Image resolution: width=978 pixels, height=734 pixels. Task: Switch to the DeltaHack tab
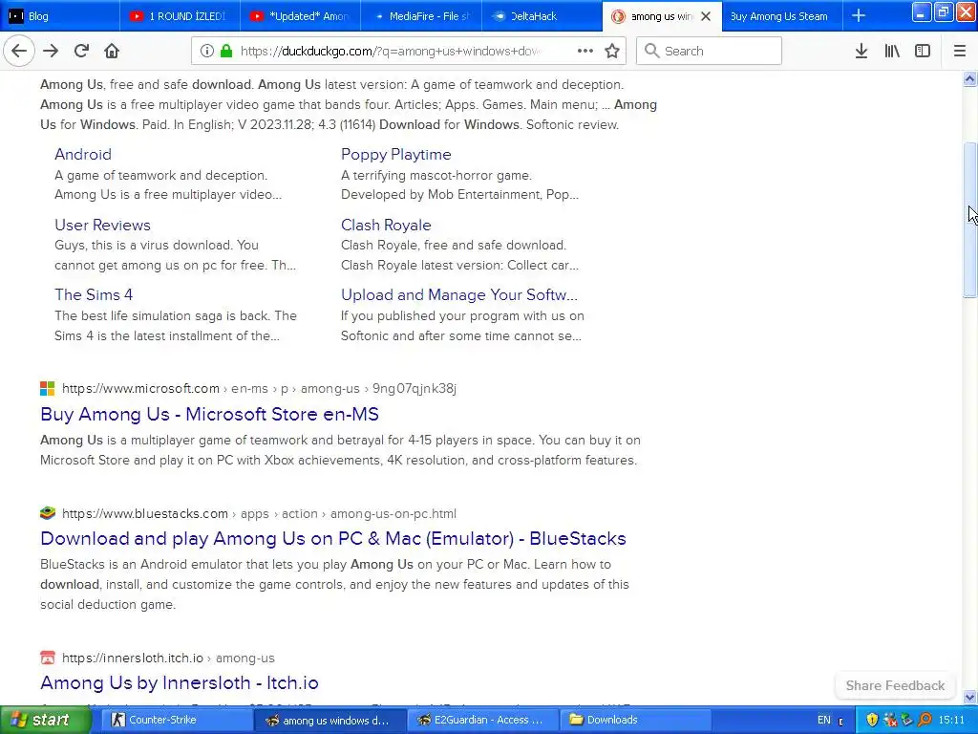[542, 16]
